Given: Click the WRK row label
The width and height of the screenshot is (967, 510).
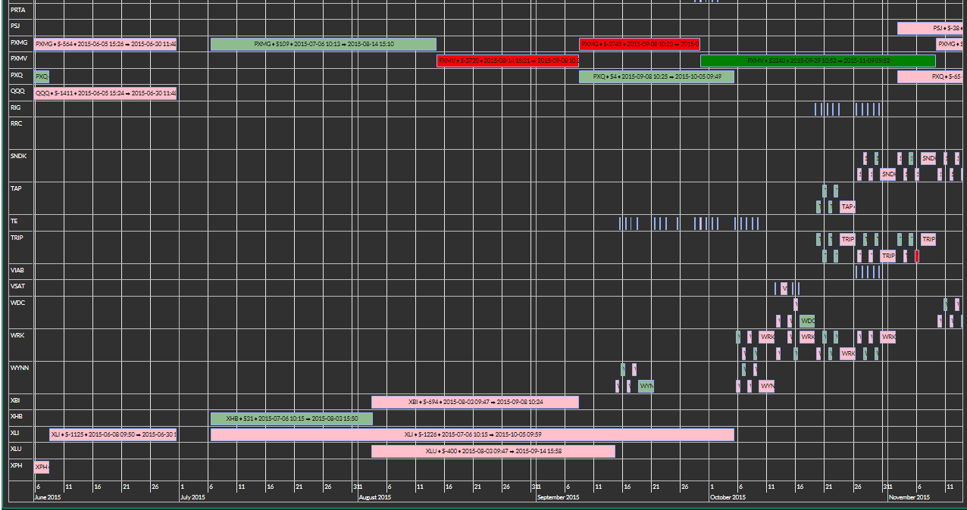Looking at the screenshot, I should [17, 335].
